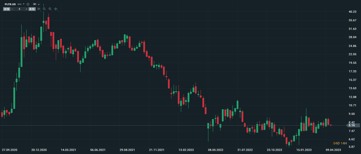Click the 8.10 price marker on right axis
Viewport: 361px width, 154px height.
pyautogui.click(x=352, y=125)
